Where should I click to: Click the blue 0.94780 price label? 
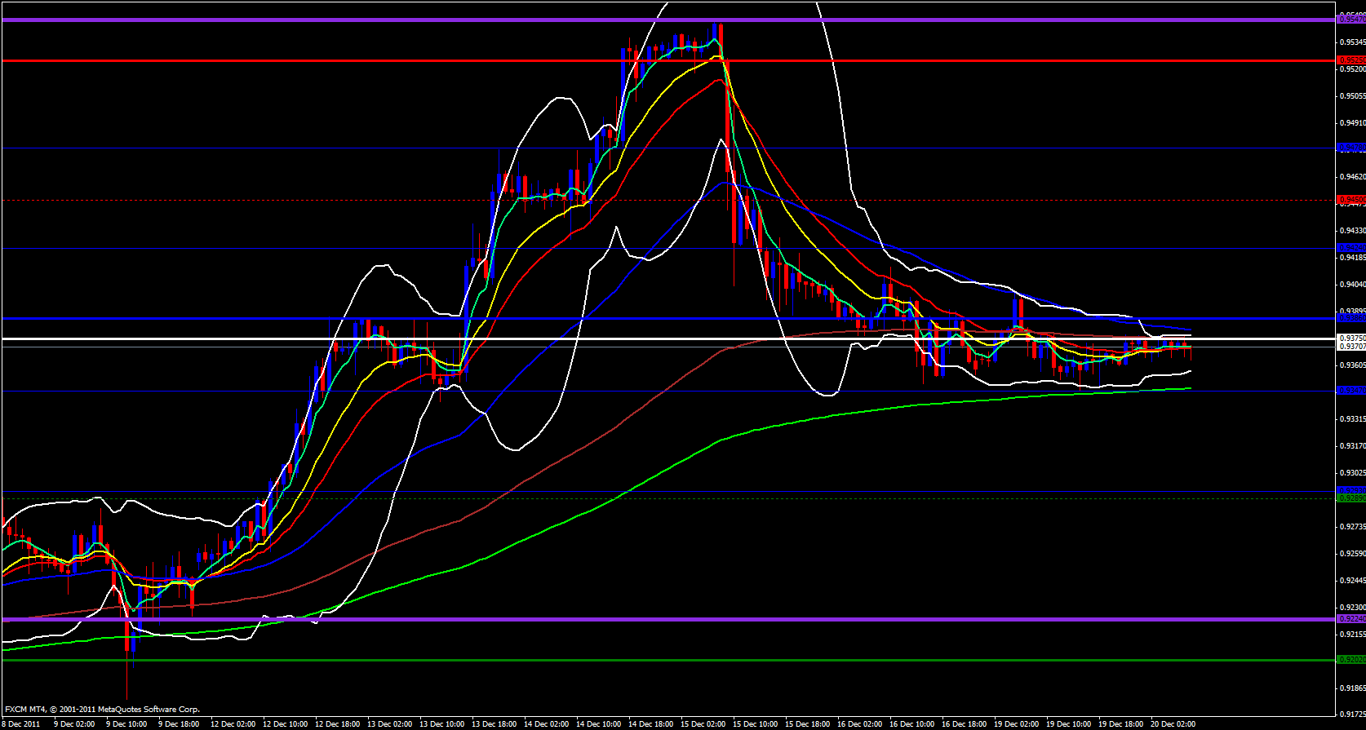[x=1350, y=148]
